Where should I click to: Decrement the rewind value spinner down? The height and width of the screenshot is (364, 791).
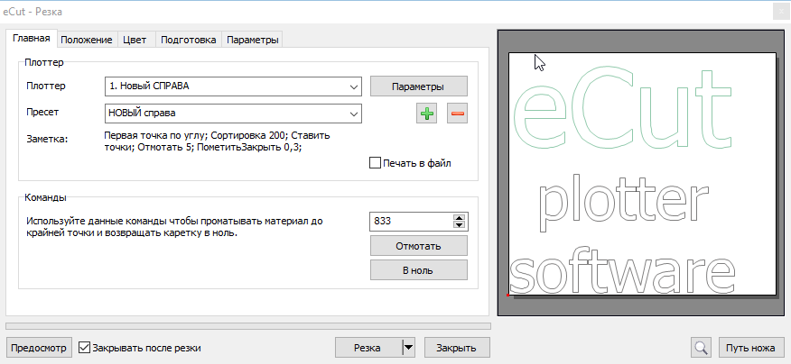459,224
